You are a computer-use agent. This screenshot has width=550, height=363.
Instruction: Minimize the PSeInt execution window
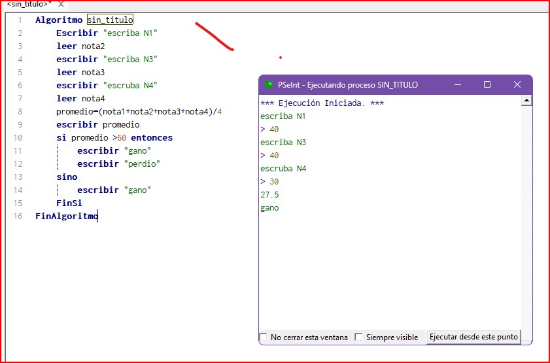point(457,85)
